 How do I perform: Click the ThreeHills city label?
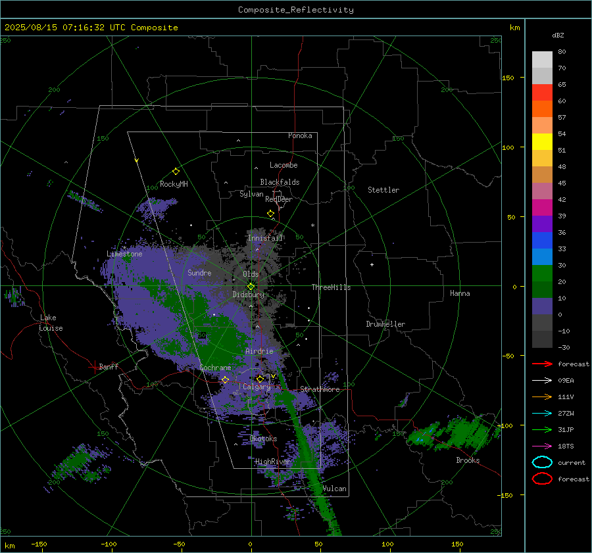coord(331,287)
